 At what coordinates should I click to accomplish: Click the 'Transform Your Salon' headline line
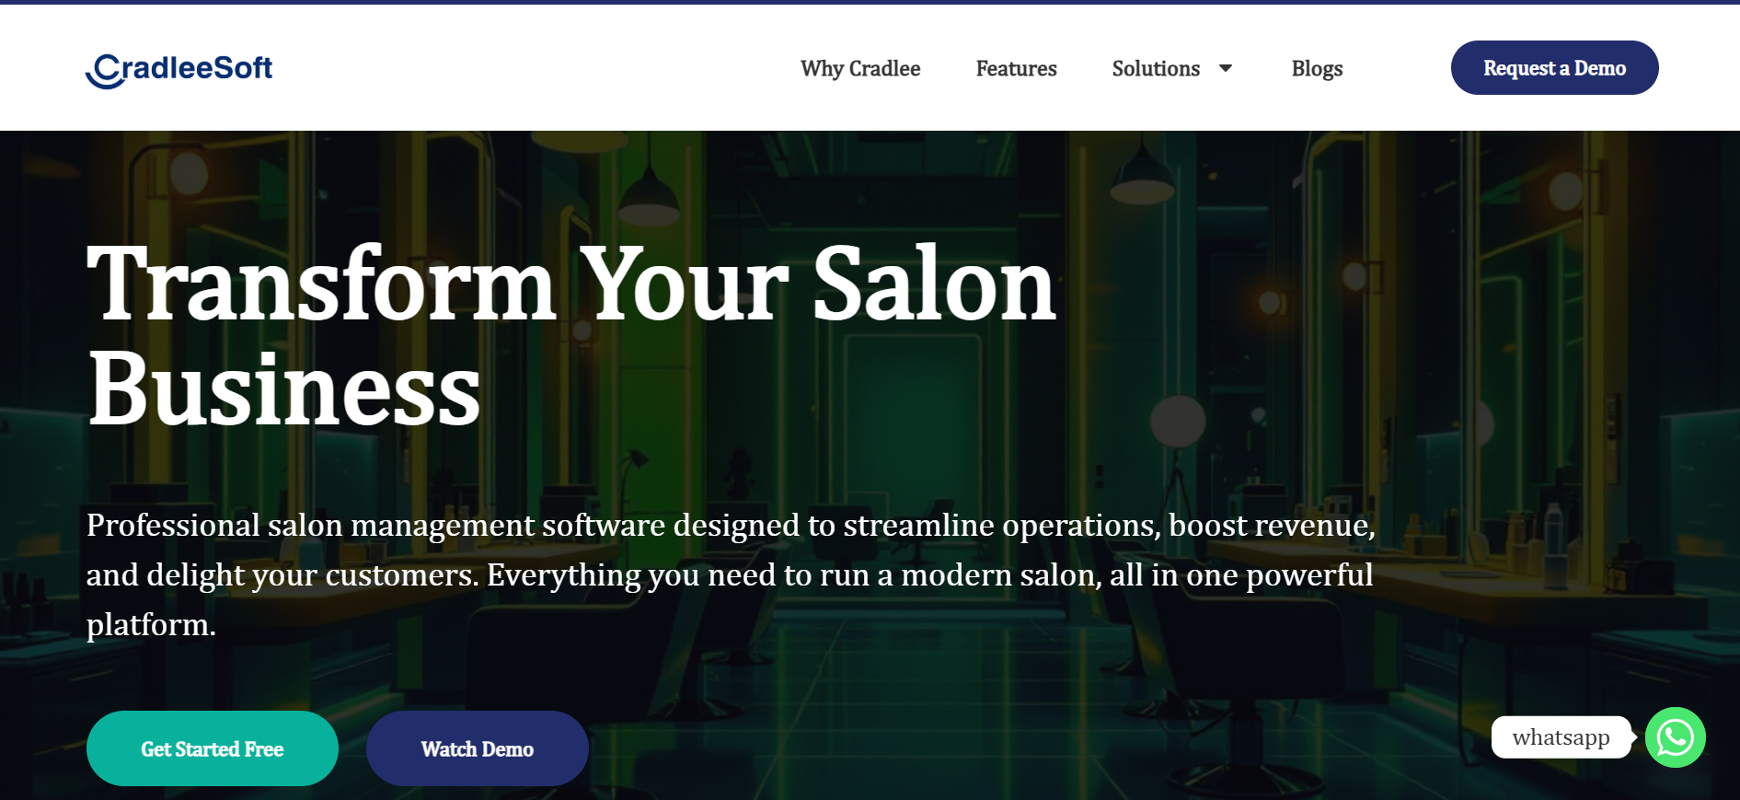tap(570, 285)
